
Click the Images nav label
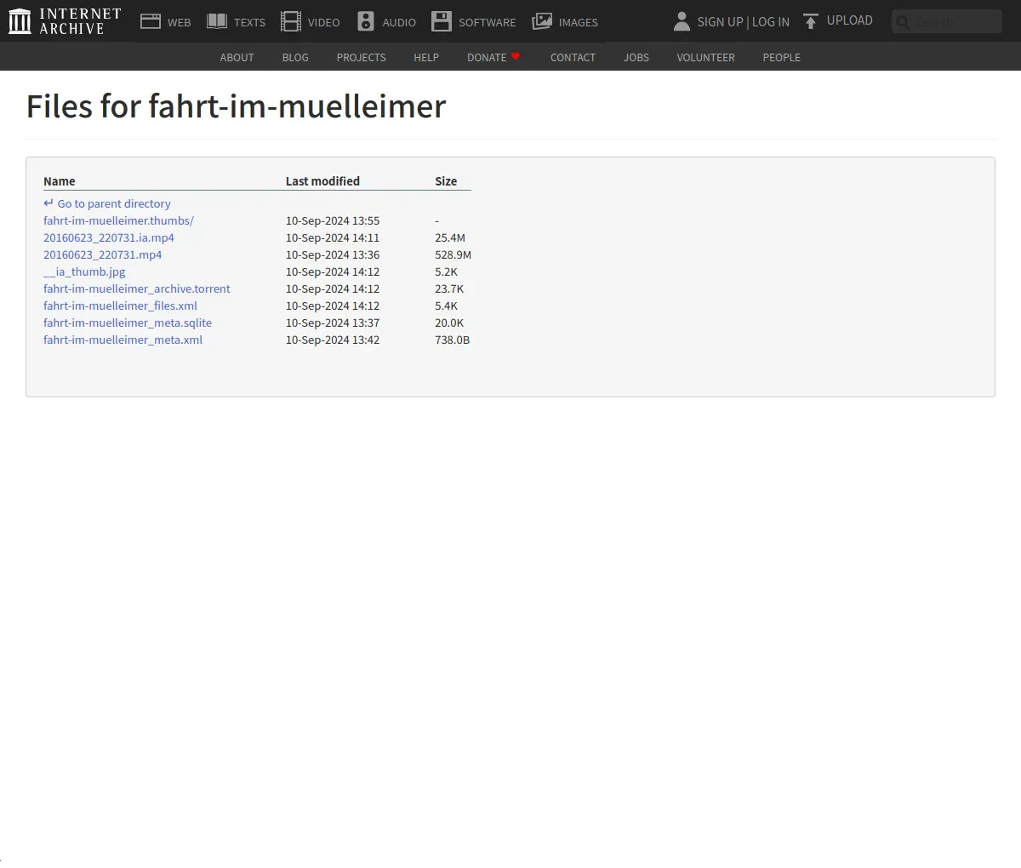point(579,22)
